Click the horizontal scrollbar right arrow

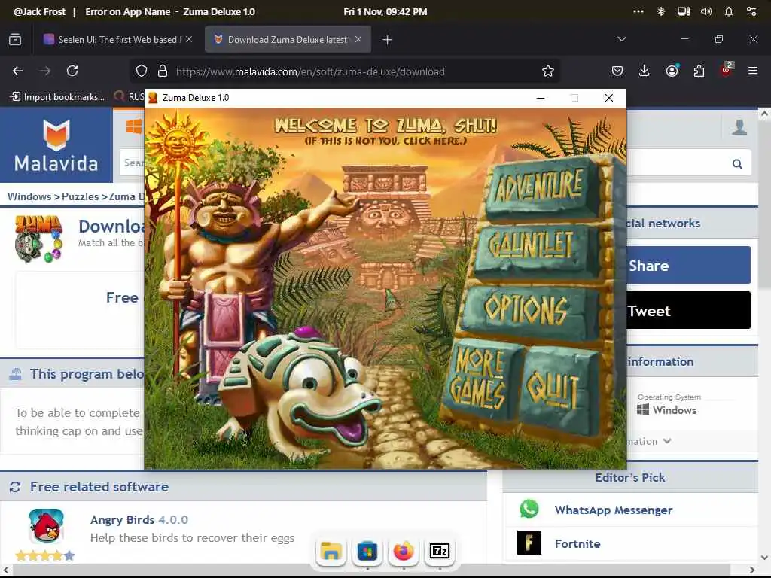pos(752,570)
